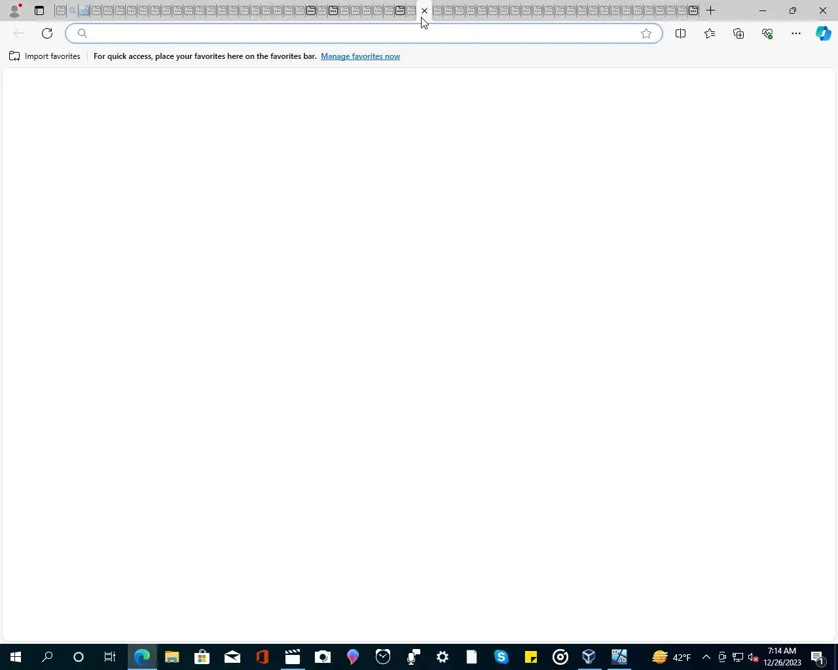Select Microsoft Edge on the taskbar

(142, 657)
